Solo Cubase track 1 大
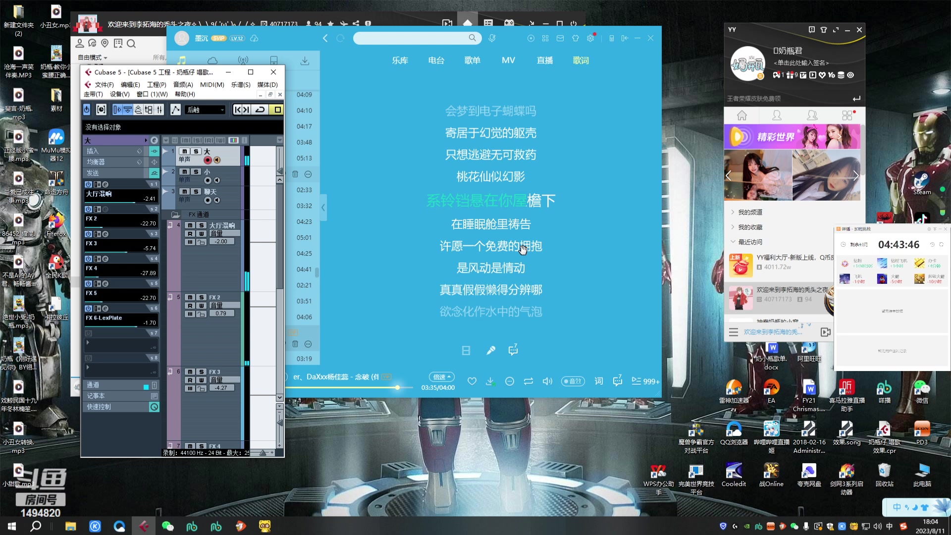This screenshot has height=535, width=951. coord(196,151)
